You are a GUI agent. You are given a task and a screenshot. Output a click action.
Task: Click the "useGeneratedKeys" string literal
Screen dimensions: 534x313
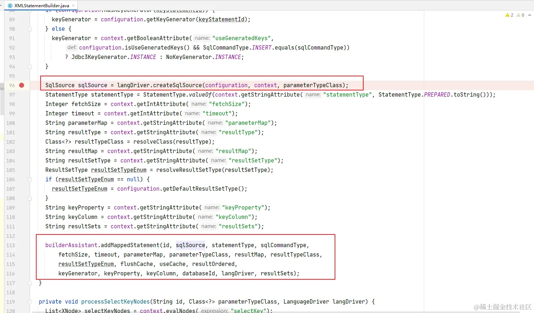click(x=242, y=38)
